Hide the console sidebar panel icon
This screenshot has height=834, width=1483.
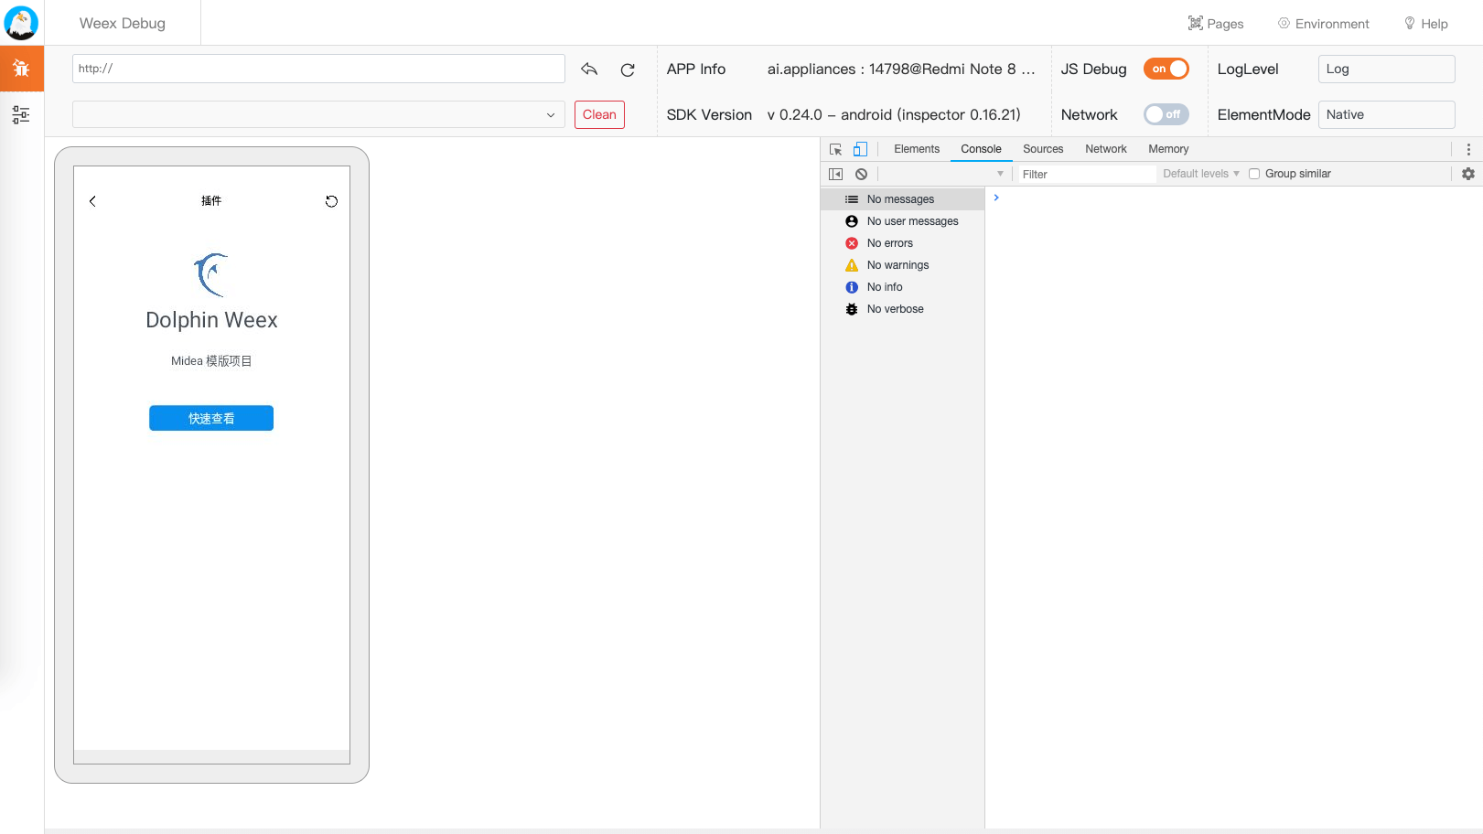pyautogui.click(x=835, y=174)
